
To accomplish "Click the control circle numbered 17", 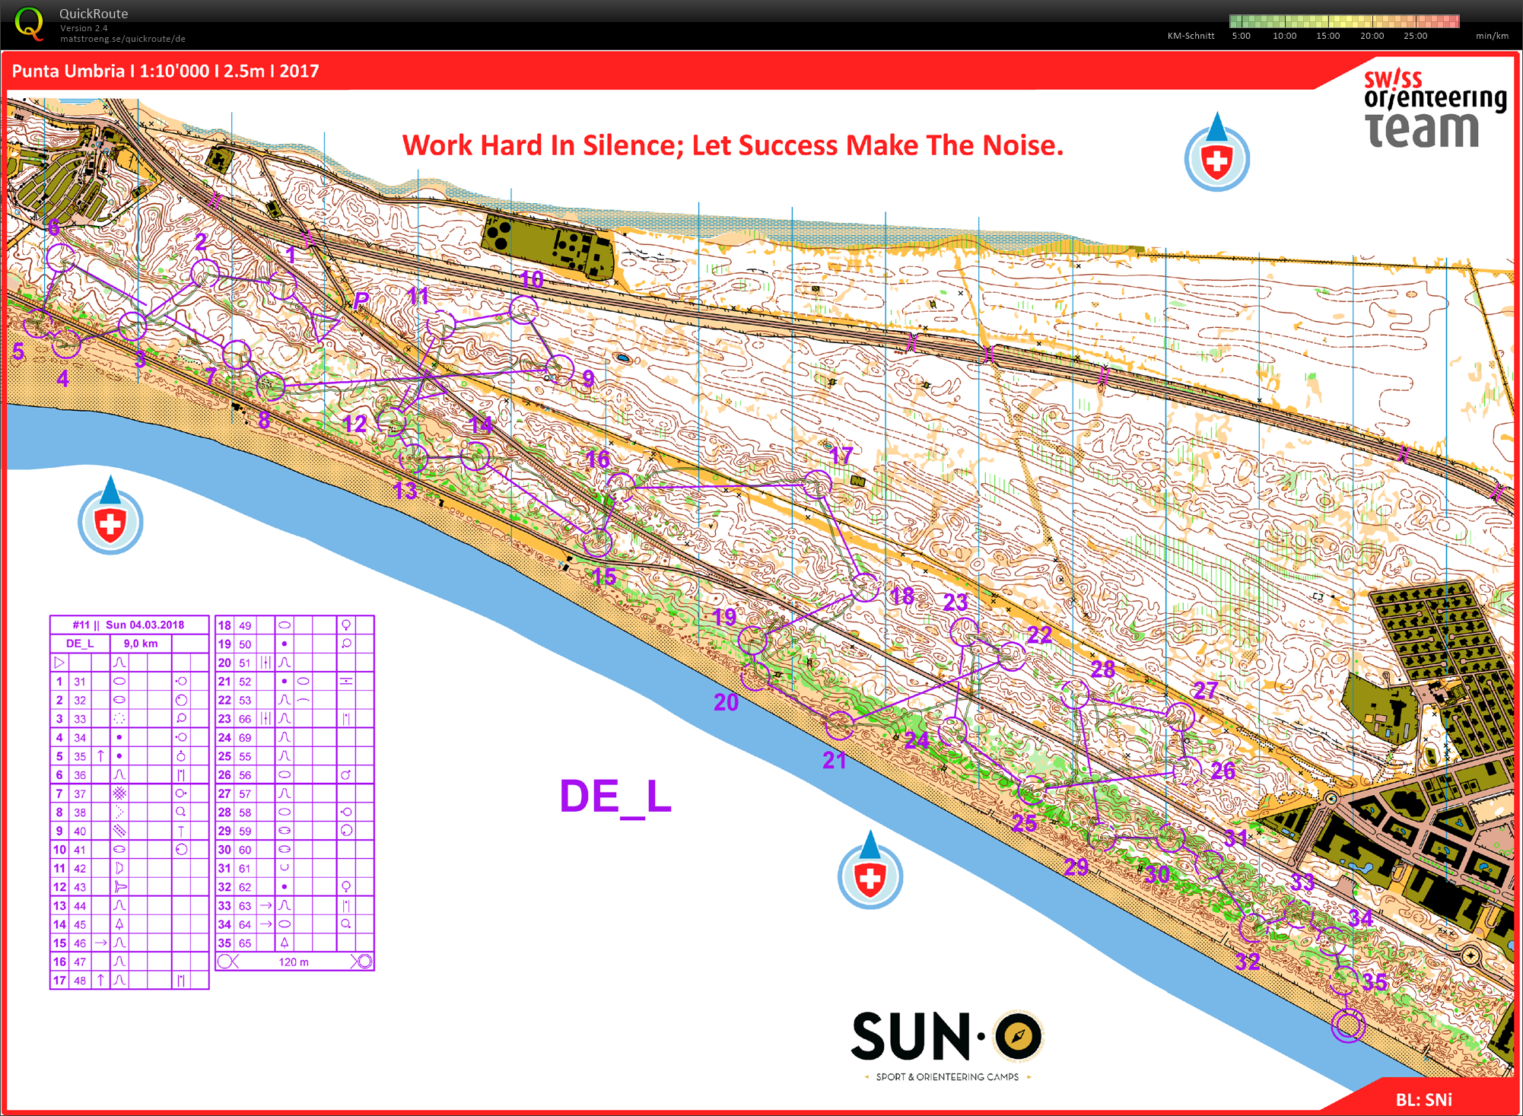I will point(818,485).
